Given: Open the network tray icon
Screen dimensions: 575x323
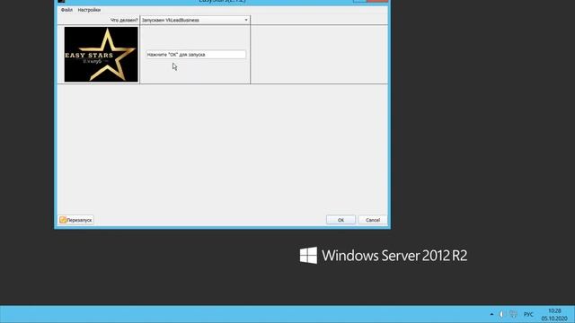Looking at the screenshot, I should pyautogui.click(x=513, y=314).
